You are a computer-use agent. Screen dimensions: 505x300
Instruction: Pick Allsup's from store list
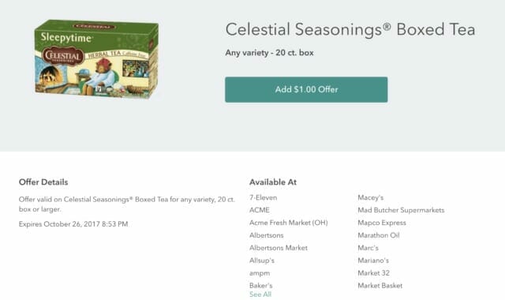pyautogui.click(x=262, y=261)
